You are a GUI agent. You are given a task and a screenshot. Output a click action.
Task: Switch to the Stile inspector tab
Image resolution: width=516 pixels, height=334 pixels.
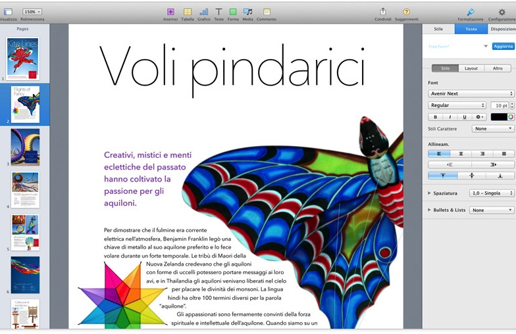point(438,29)
